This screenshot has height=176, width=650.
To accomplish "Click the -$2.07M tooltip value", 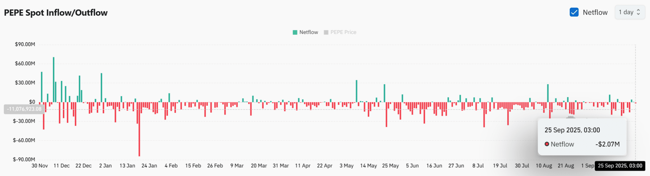I will point(607,144).
